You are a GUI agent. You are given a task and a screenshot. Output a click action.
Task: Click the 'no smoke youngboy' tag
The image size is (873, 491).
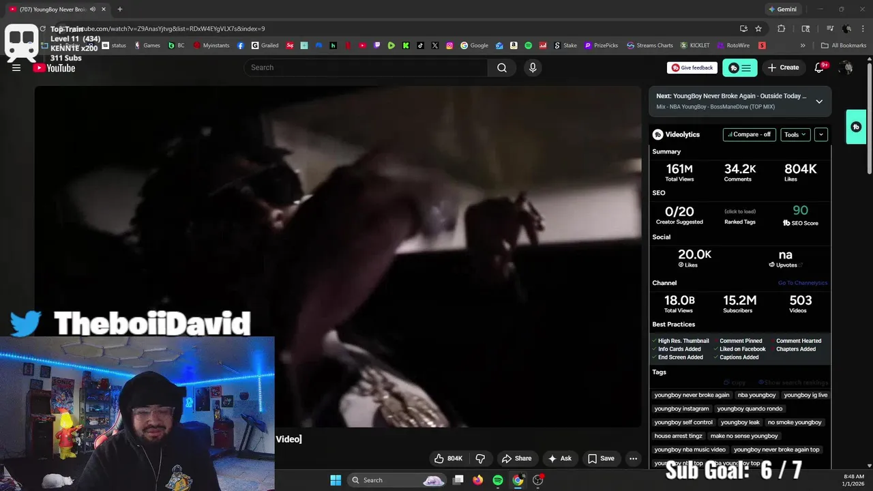click(795, 422)
